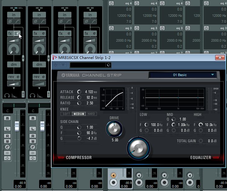Mute the second mixer channel with the 'm' button
227x191 pixels.
(x=33, y=118)
